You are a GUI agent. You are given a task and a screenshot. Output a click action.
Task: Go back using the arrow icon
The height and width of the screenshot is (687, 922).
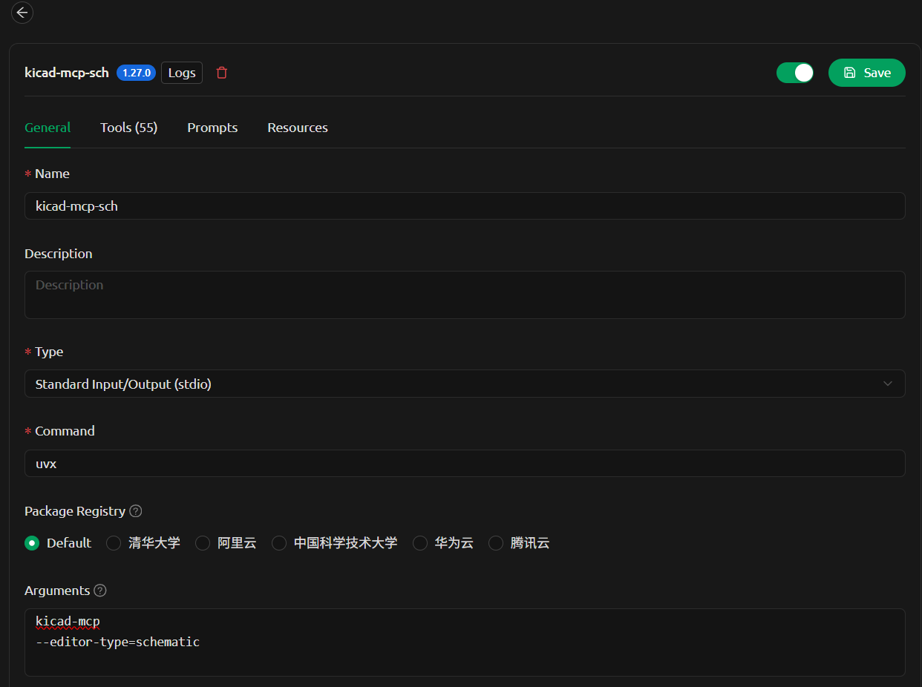click(x=22, y=12)
